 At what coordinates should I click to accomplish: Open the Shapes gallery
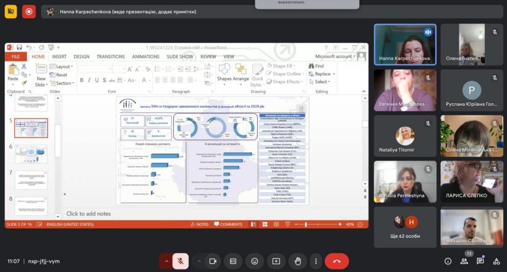tap(224, 74)
